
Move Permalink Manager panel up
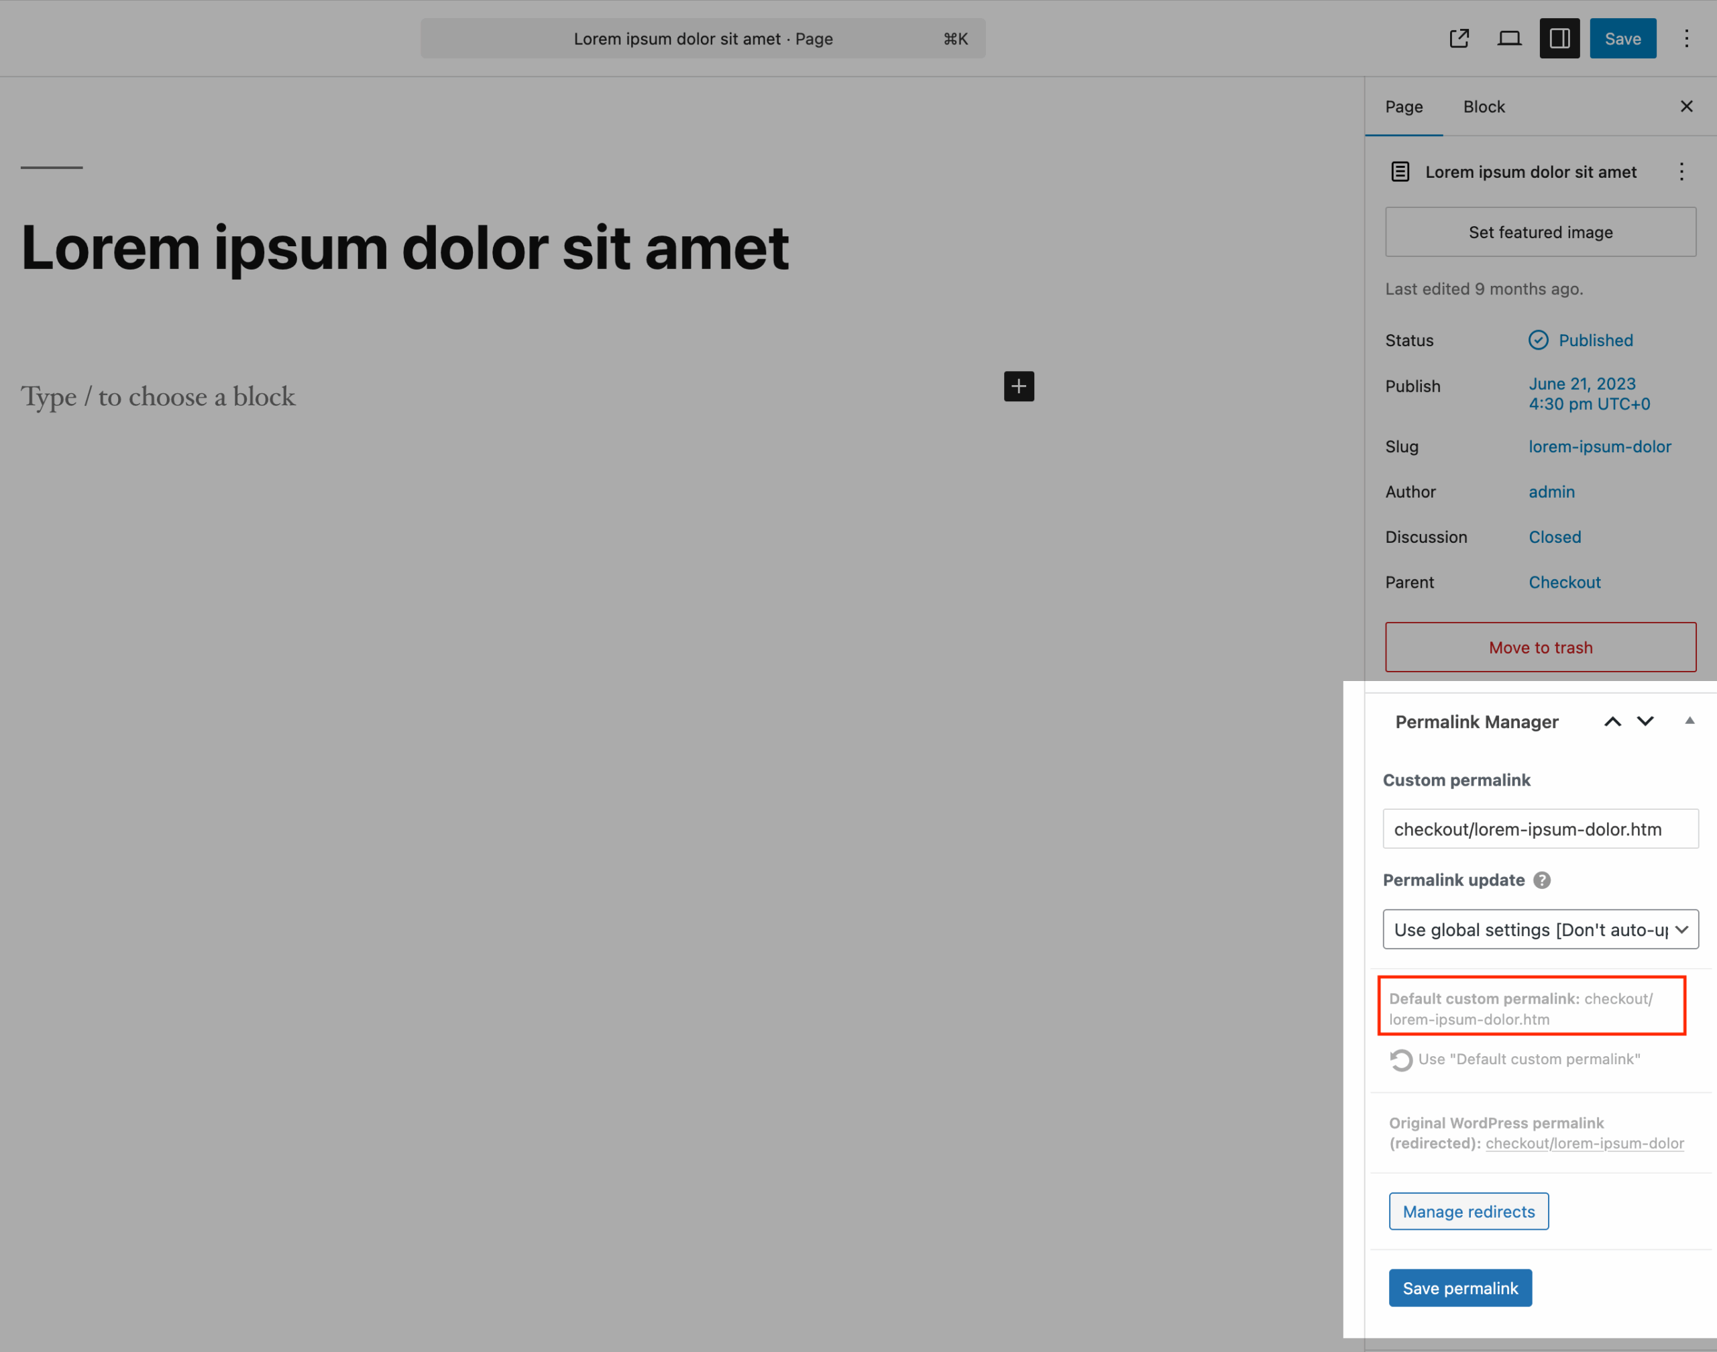[x=1612, y=721]
